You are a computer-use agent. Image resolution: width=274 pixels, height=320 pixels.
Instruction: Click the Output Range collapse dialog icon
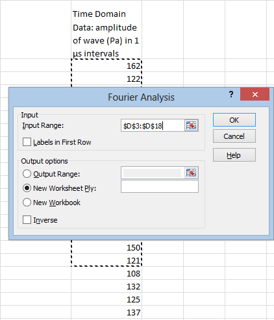tap(191, 173)
